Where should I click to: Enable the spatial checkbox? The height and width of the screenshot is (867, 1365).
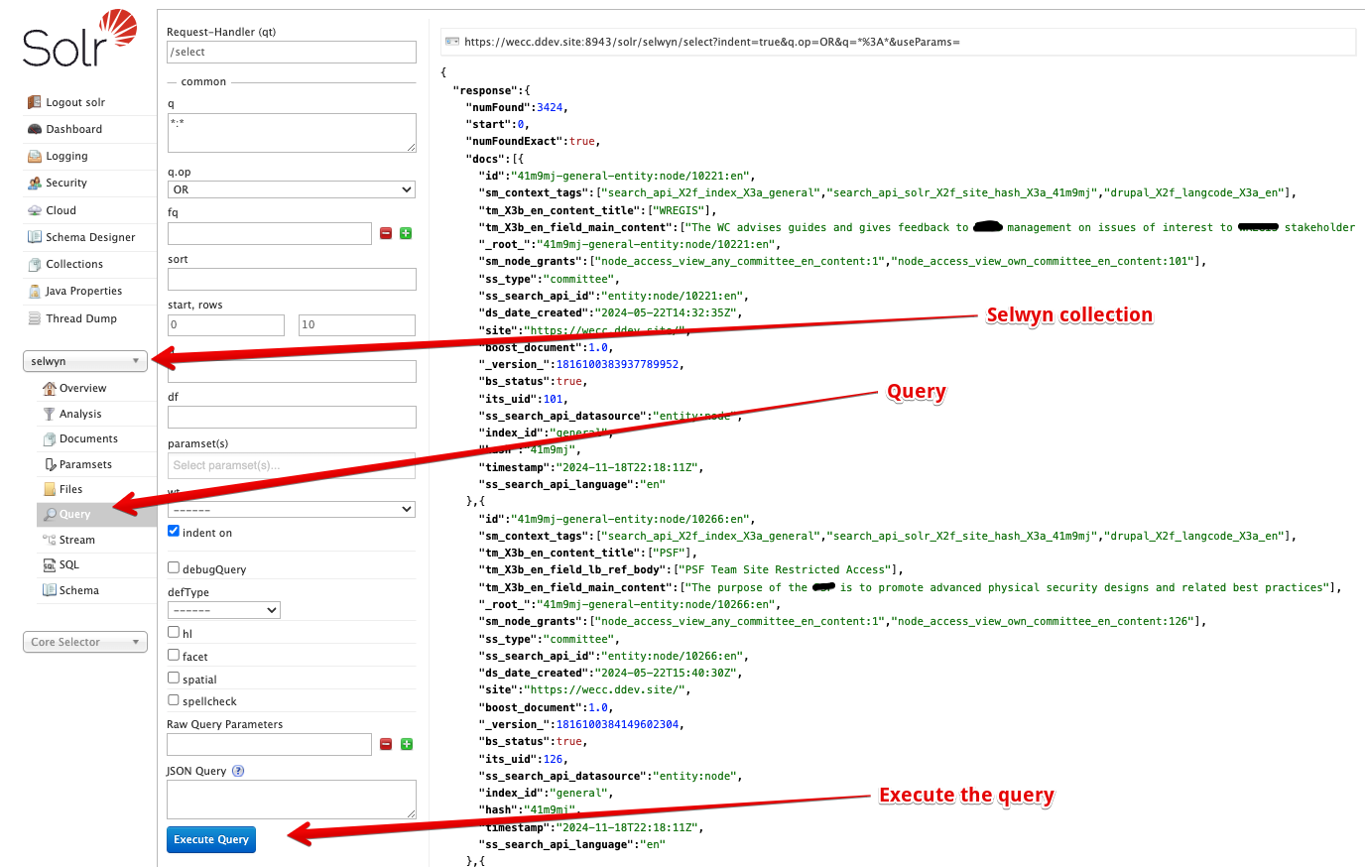(x=174, y=677)
